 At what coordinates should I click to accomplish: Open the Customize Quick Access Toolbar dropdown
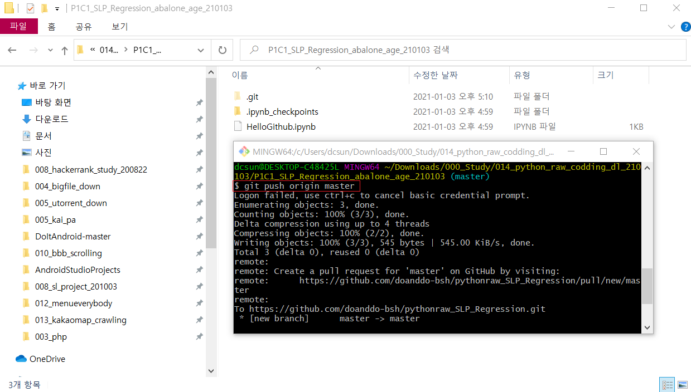pyautogui.click(x=57, y=9)
